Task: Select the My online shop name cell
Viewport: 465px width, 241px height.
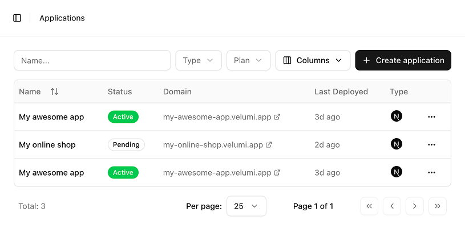Action: pos(47,145)
